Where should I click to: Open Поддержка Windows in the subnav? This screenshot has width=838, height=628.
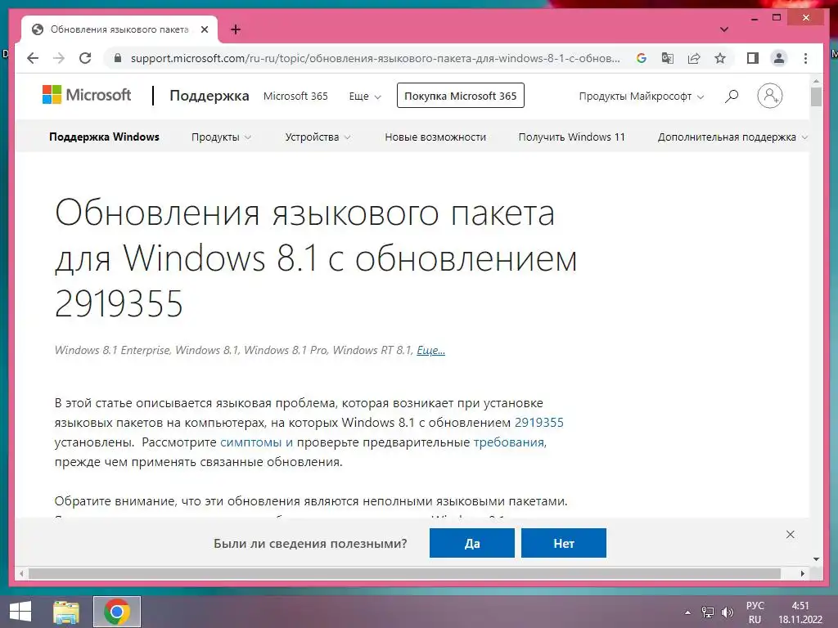(104, 137)
